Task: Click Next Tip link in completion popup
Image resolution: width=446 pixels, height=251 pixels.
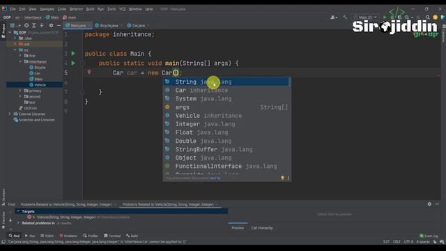Action: tap(215, 178)
